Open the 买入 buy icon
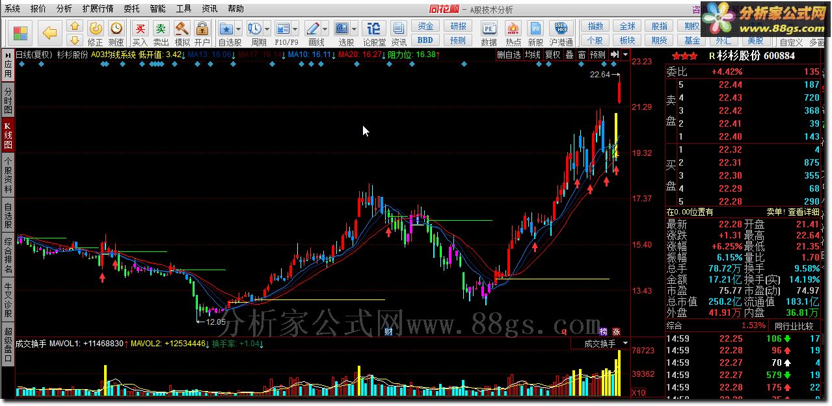This screenshot has width=832, height=406. [140, 28]
